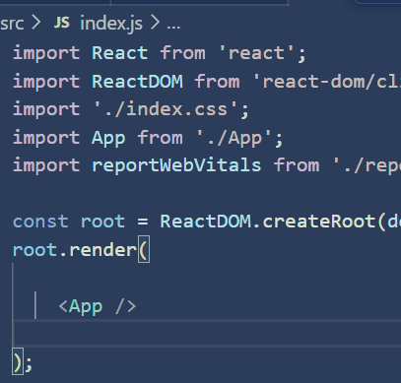Click the React identifier in the first import
The image size is (401, 383).
tap(119, 53)
